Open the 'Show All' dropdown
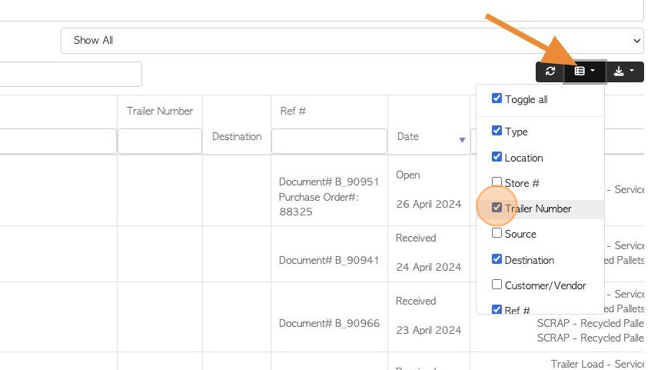The image size is (661, 370). [352, 41]
